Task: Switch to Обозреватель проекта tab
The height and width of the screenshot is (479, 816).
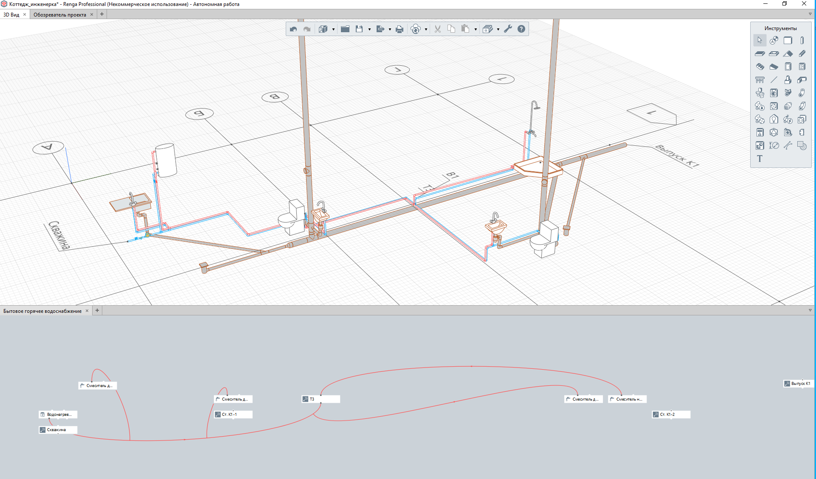Action: [x=59, y=15]
